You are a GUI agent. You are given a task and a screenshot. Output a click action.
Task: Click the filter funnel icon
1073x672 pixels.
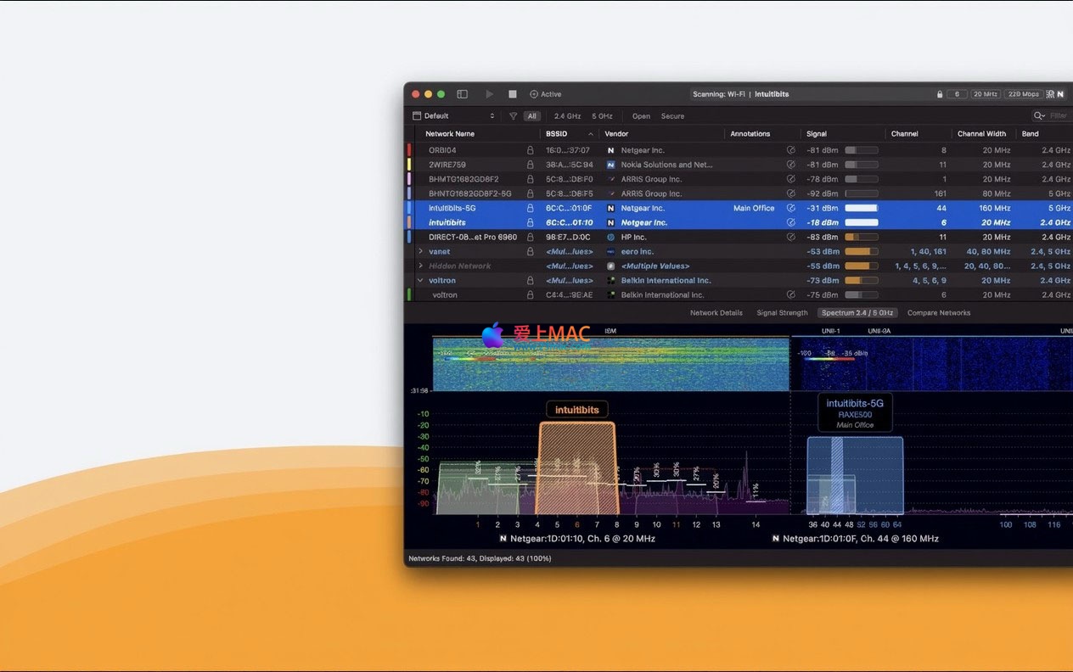513,116
